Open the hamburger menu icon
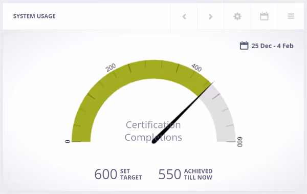 click(x=291, y=16)
